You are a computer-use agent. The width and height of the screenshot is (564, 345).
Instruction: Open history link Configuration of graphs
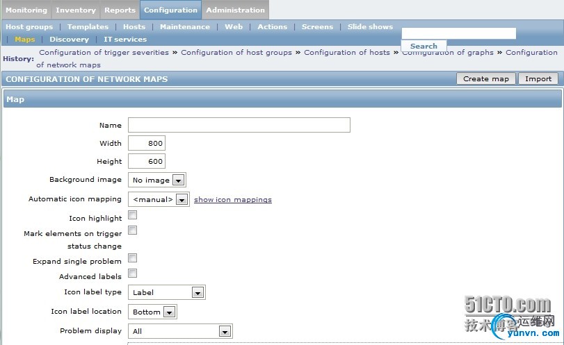[447, 53]
